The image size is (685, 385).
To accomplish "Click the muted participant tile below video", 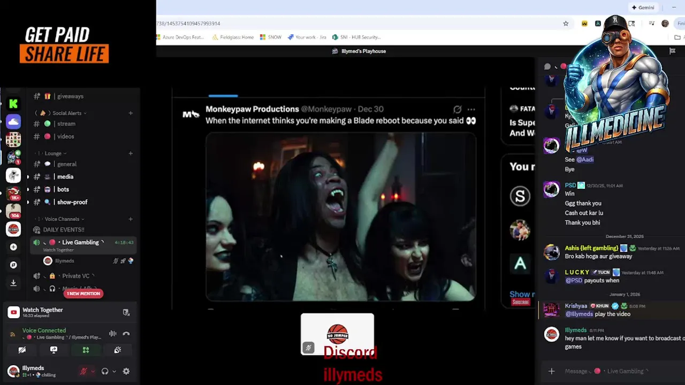I will coord(337,334).
